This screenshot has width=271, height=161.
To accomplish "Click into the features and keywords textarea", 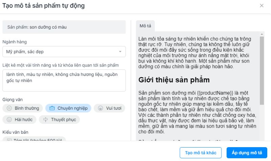I will (64, 80).
